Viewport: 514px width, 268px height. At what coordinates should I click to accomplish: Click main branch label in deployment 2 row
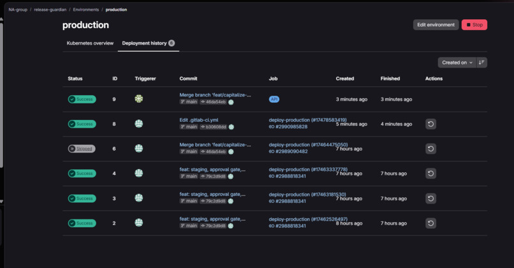[x=189, y=226]
